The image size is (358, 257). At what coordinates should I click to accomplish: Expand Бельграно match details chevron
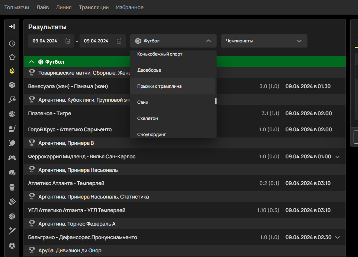tap(337, 237)
